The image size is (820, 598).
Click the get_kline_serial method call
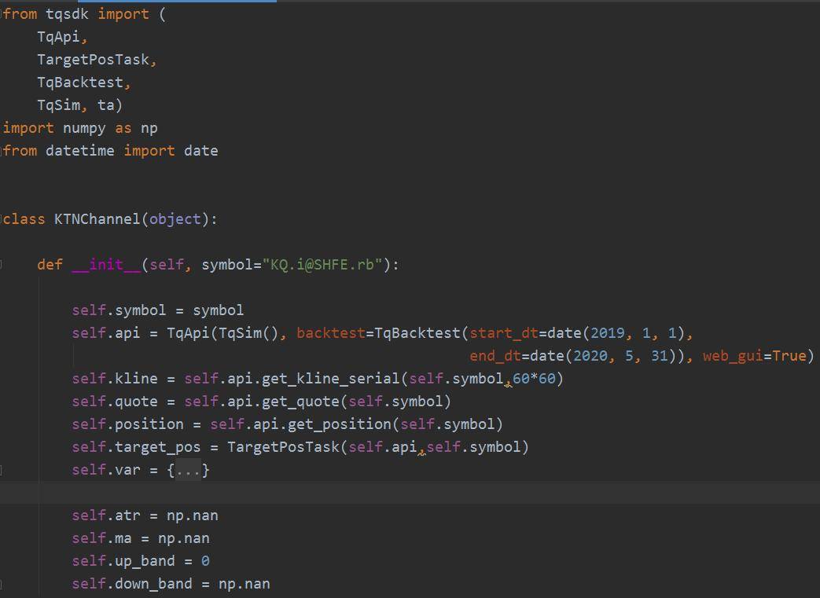tap(330, 379)
